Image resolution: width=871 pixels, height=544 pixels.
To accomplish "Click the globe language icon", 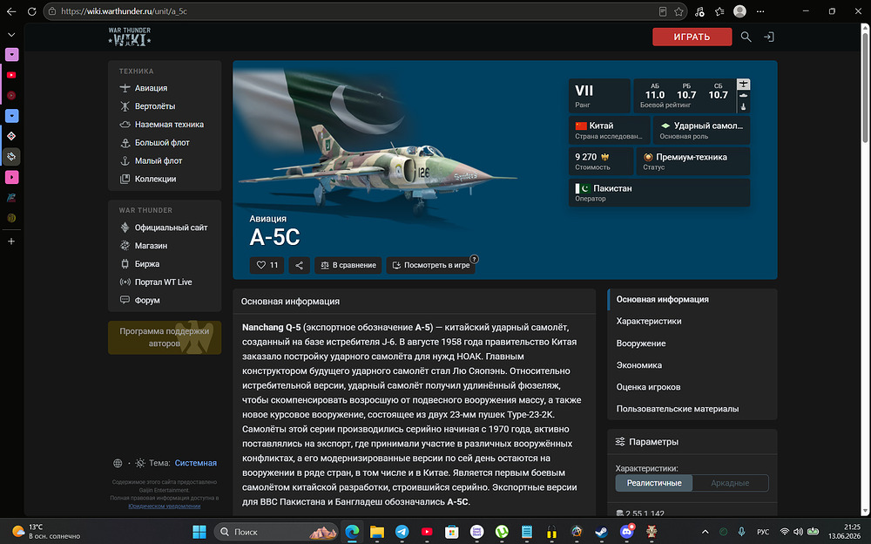I will click(118, 463).
